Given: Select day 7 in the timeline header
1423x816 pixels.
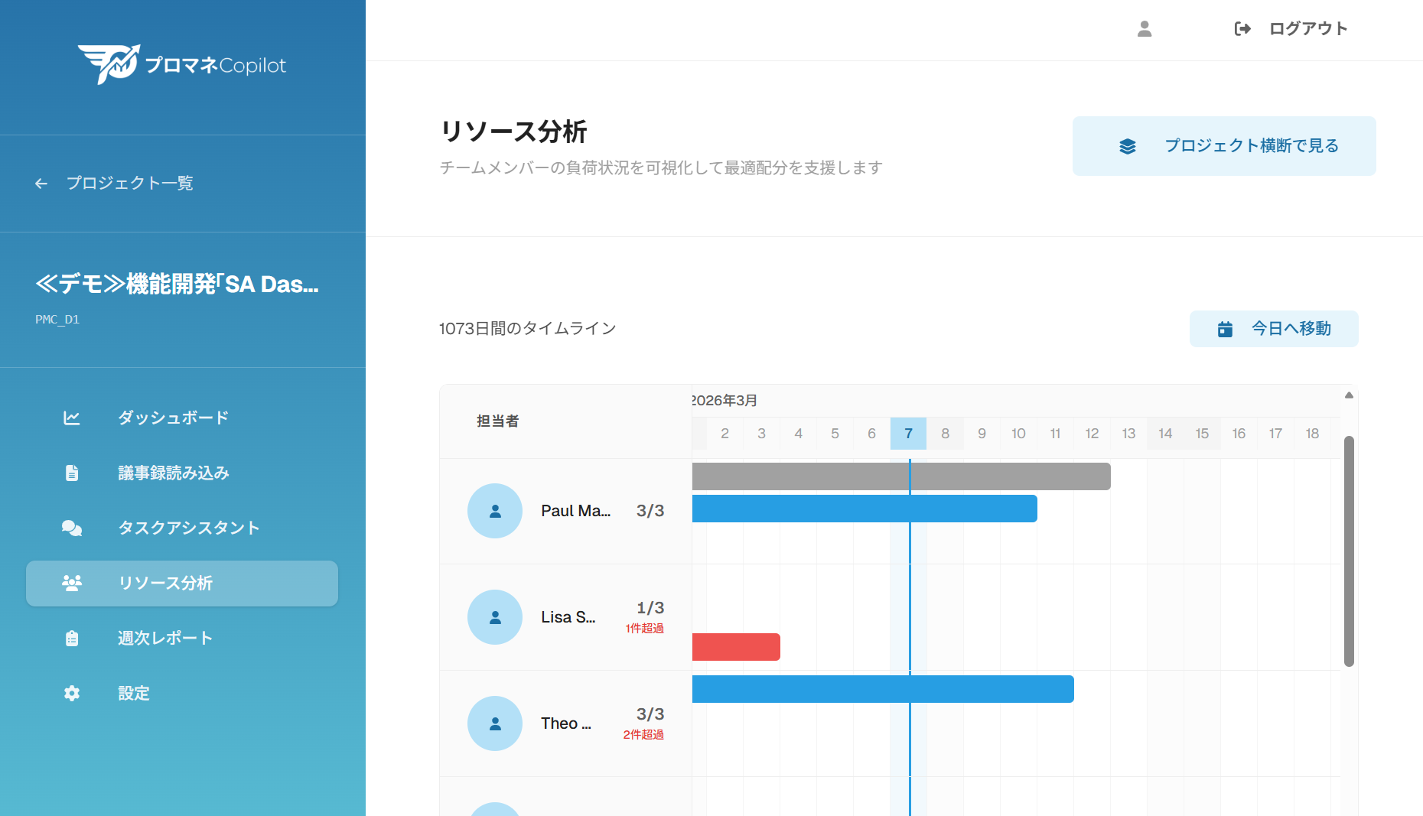Looking at the screenshot, I should pyautogui.click(x=908, y=434).
